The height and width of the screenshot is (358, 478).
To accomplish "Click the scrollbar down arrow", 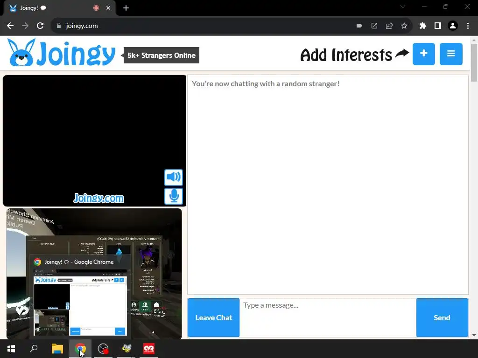I will (x=474, y=335).
